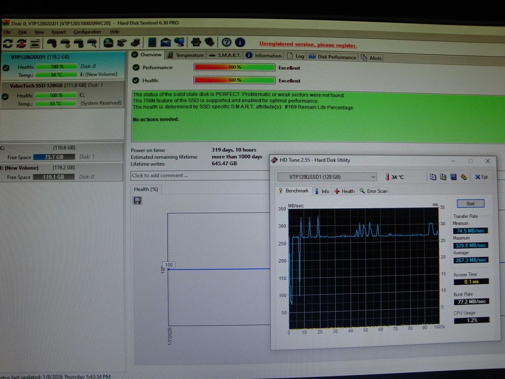Minimize the HD Tune window
Viewport: 505px width, 379px height.
pos(453,160)
